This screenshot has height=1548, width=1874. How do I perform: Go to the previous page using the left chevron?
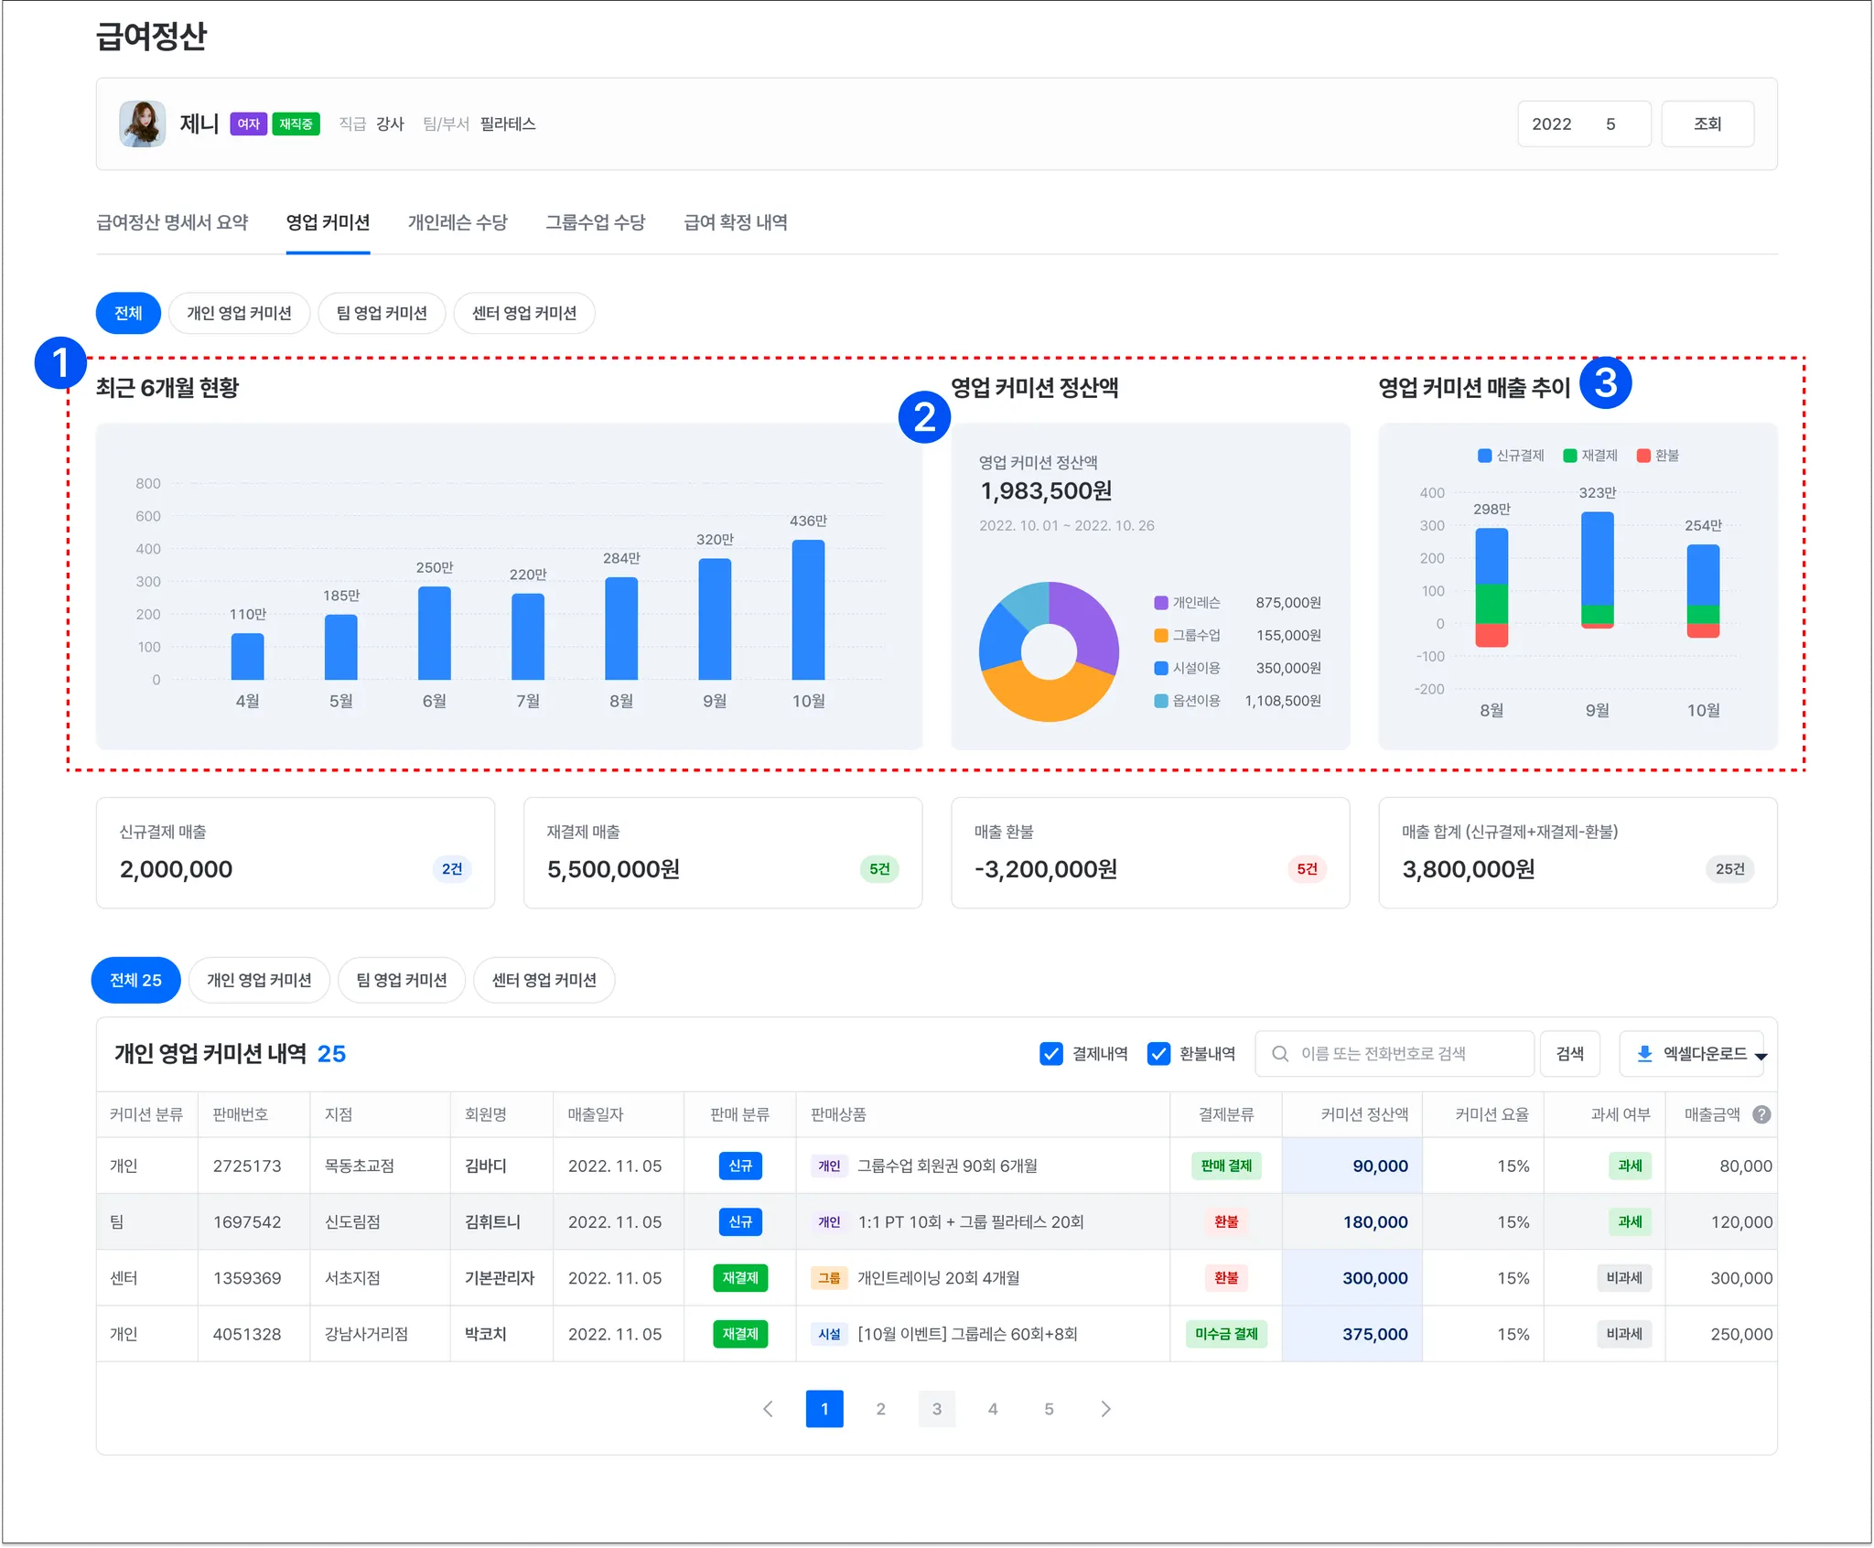(x=768, y=1409)
